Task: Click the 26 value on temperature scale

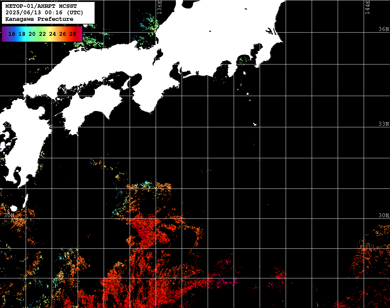Action: pyautogui.click(x=62, y=34)
